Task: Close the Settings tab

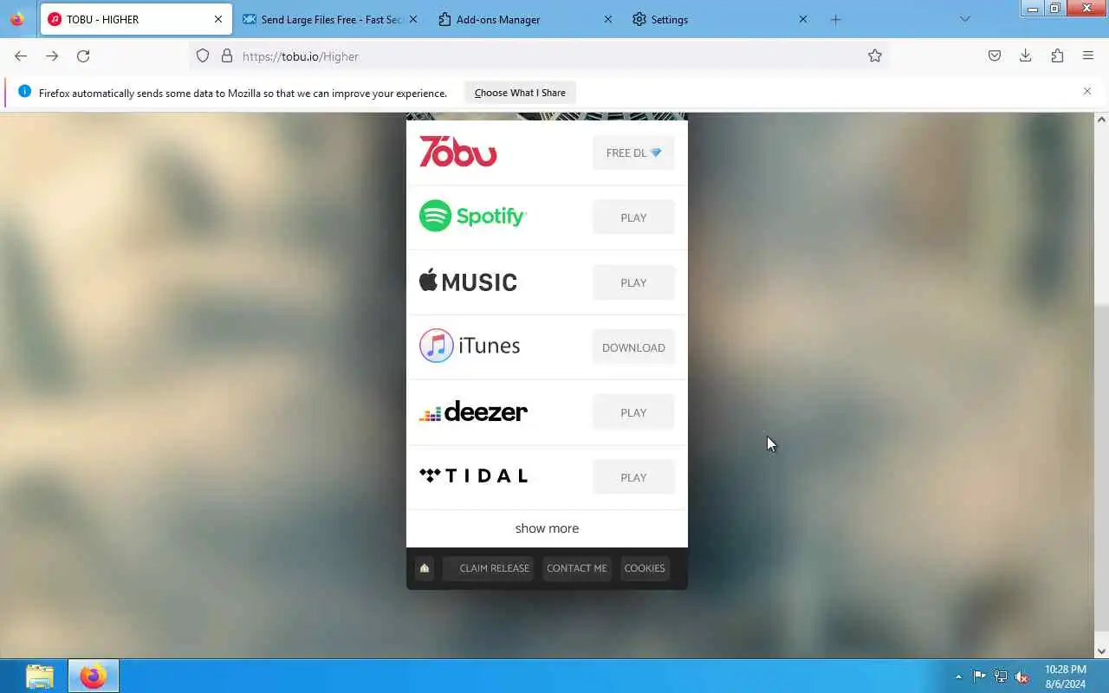Action: (803, 19)
